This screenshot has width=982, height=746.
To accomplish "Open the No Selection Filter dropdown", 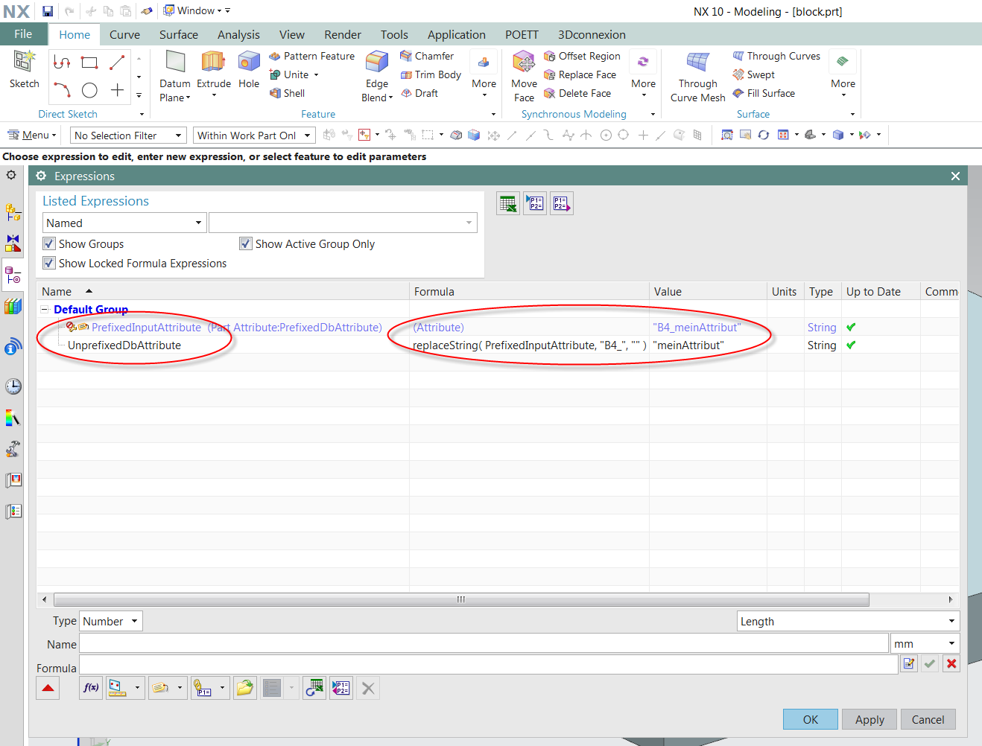I will pyautogui.click(x=128, y=136).
